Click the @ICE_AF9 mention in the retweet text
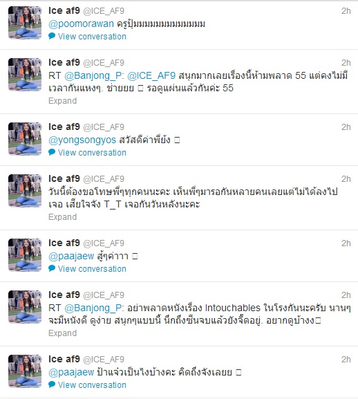Viewport: 358px width, 399px height. 151,75
